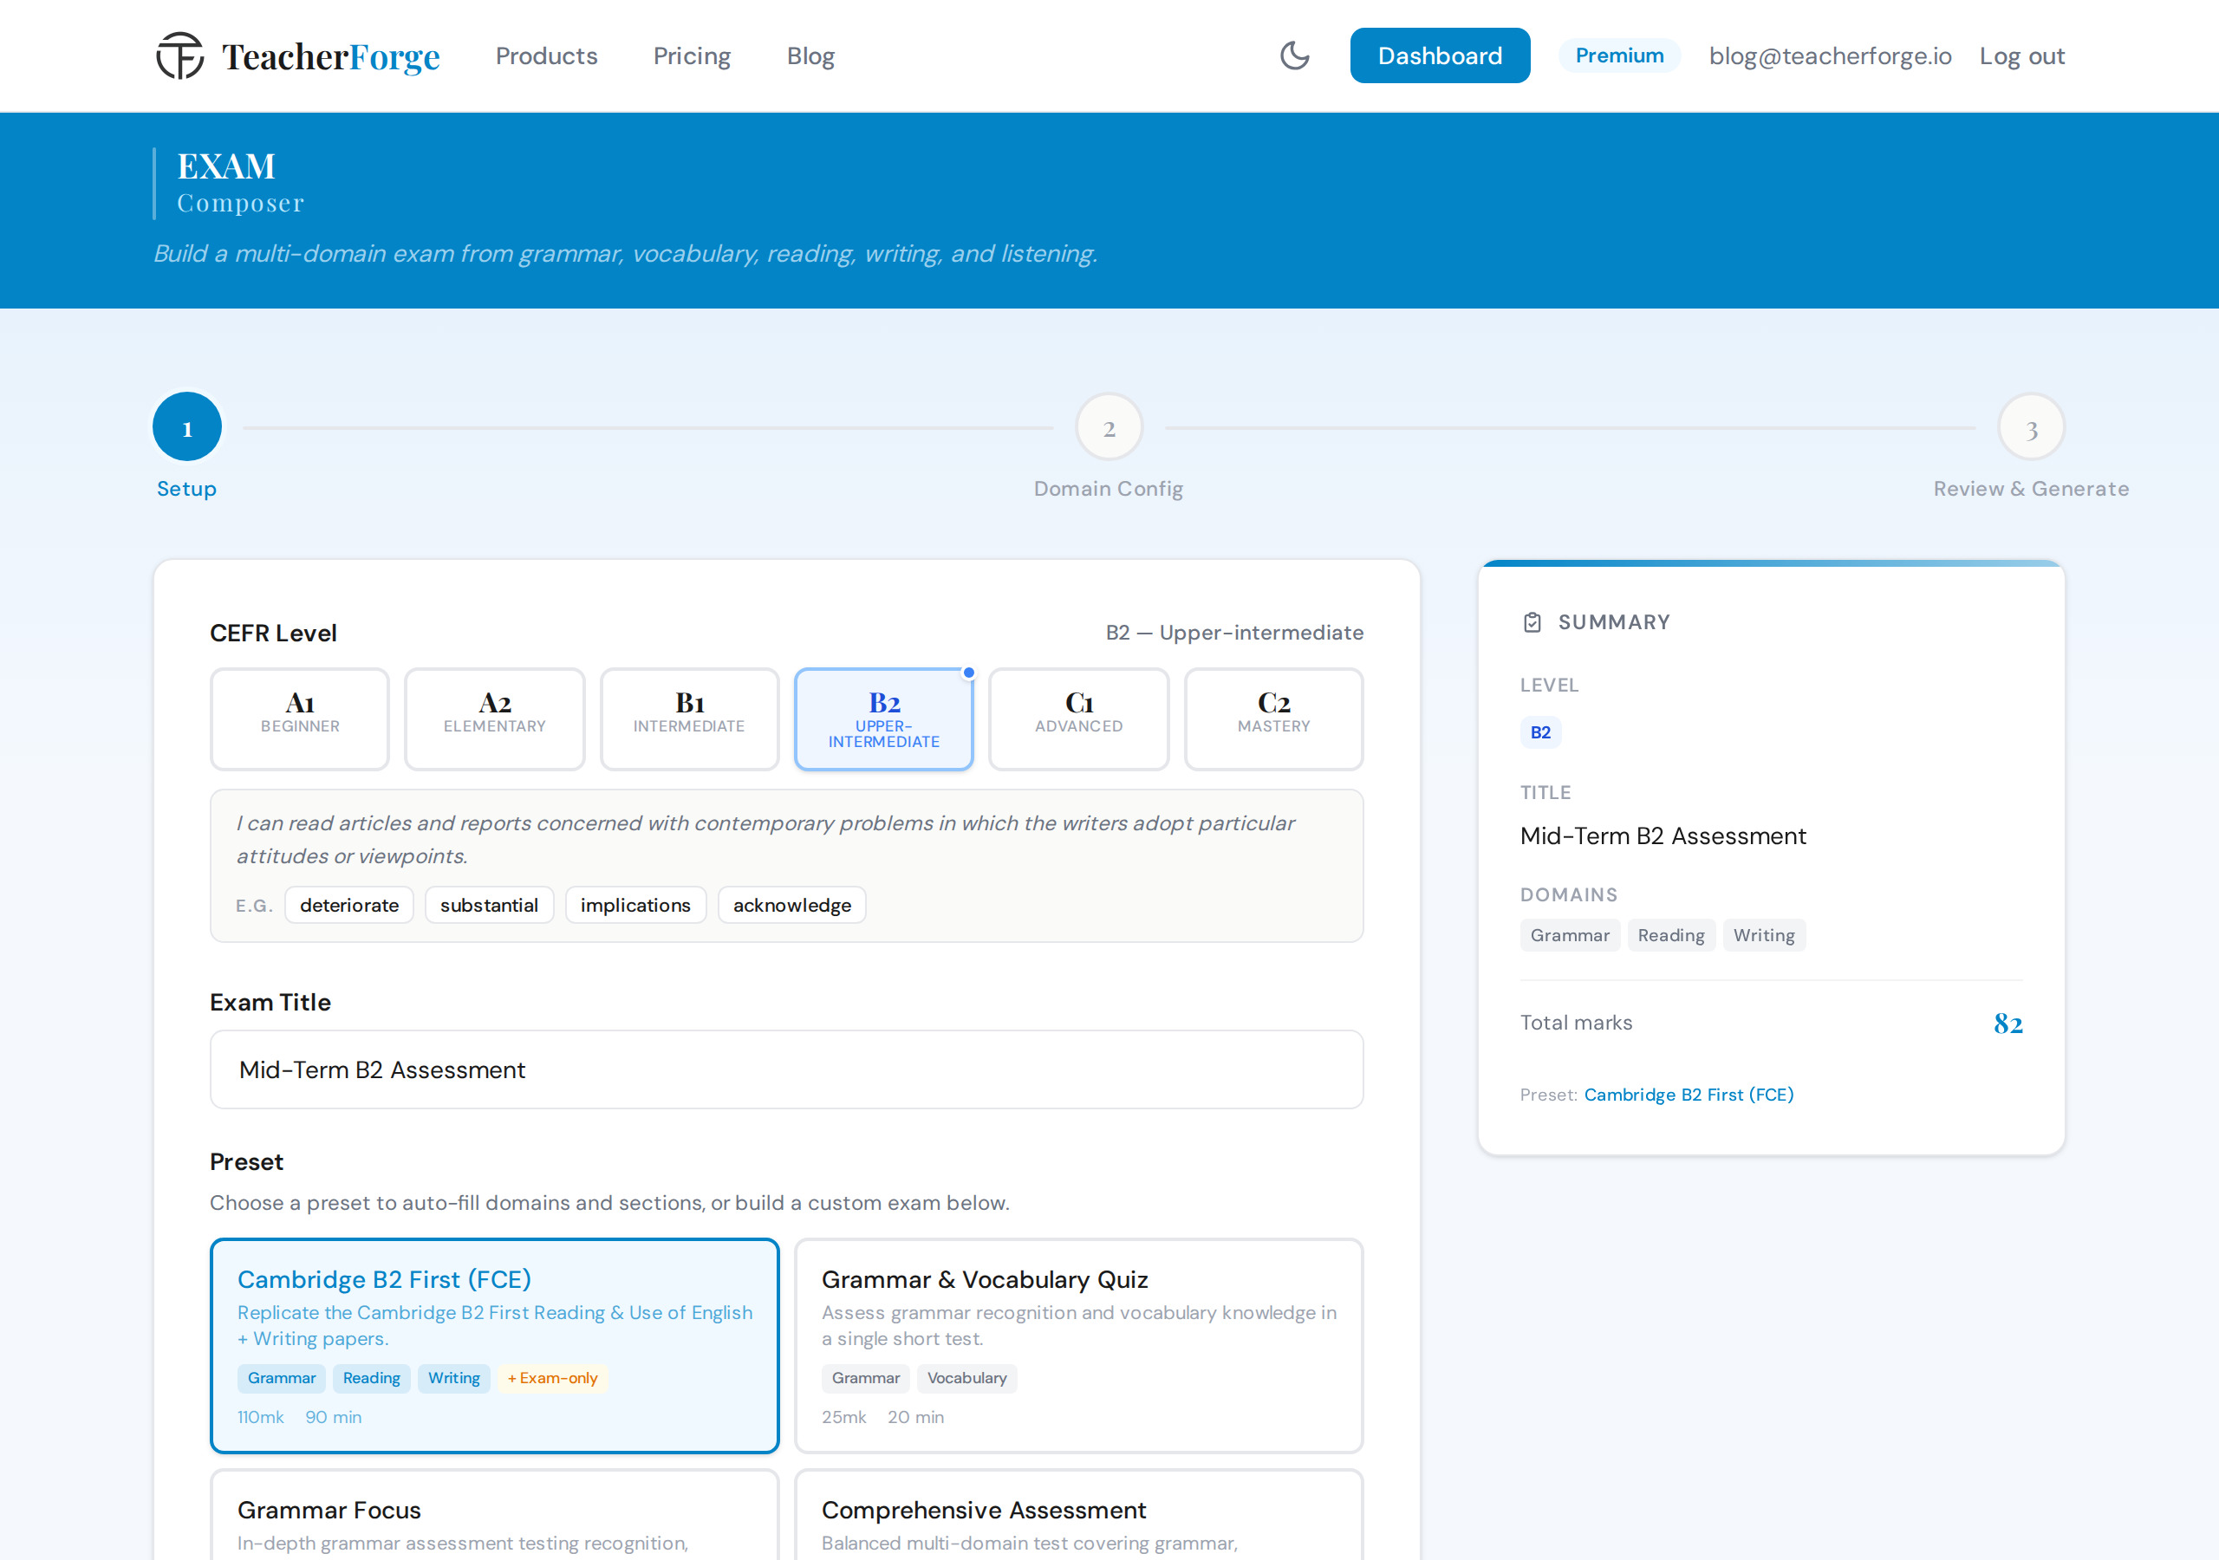This screenshot has height=1560, width=2219.
Task: Click the B2 level badge in Summary
Action: (1540, 732)
